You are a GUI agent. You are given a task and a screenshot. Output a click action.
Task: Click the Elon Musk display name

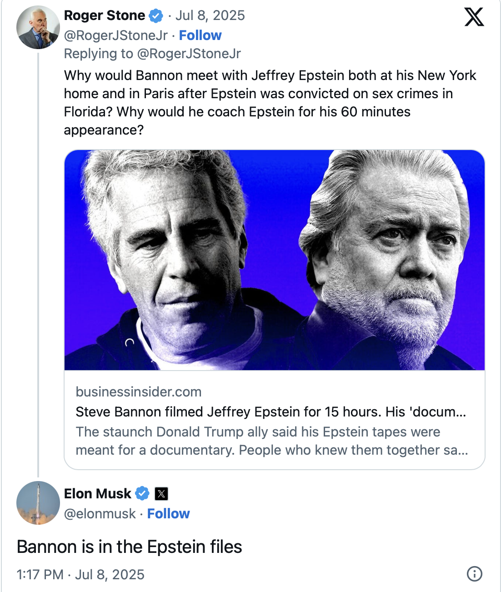click(x=97, y=494)
